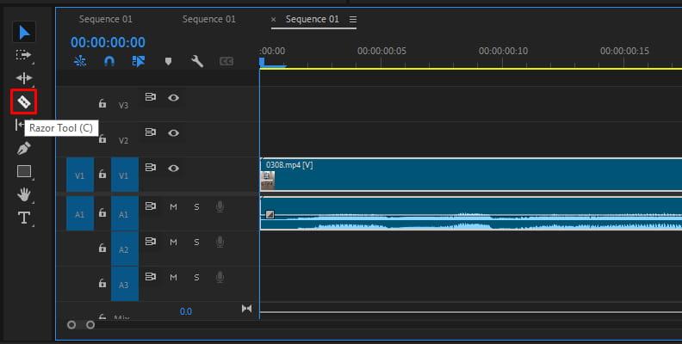The height and width of the screenshot is (344, 682).
Task: Open Timeline Display Settings wrench
Action: click(197, 61)
